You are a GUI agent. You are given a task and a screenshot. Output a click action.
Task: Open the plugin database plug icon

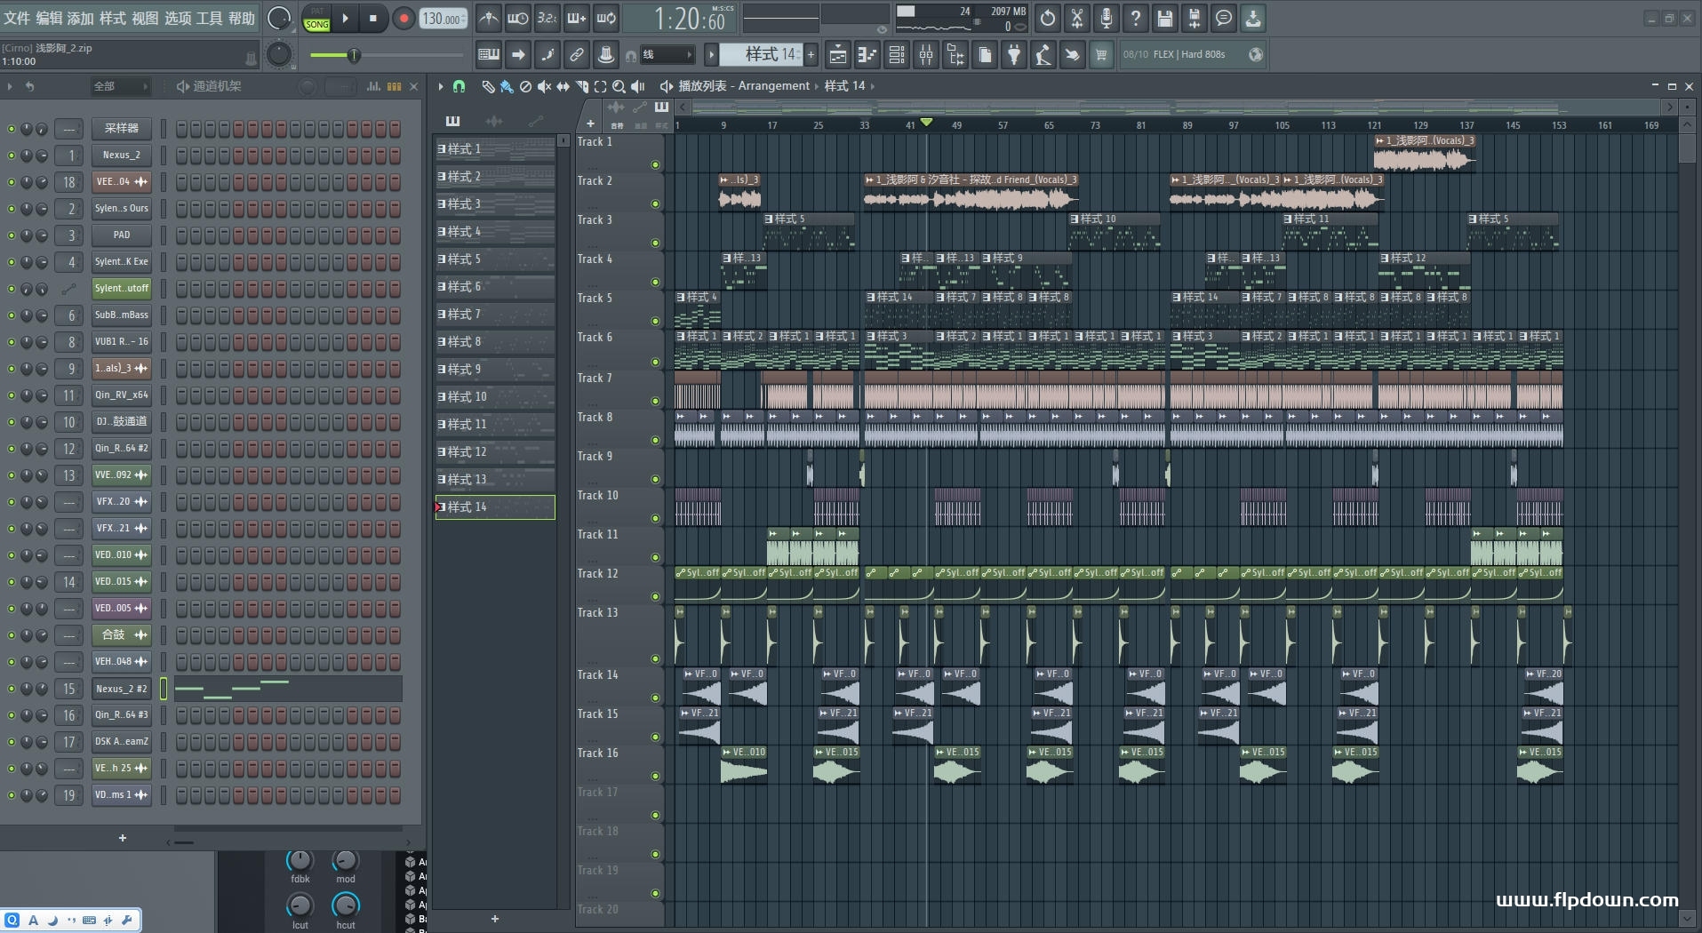pyautogui.click(x=1013, y=55)
